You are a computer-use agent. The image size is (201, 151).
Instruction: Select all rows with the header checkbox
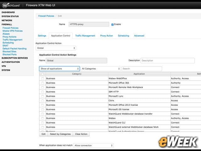43,74
